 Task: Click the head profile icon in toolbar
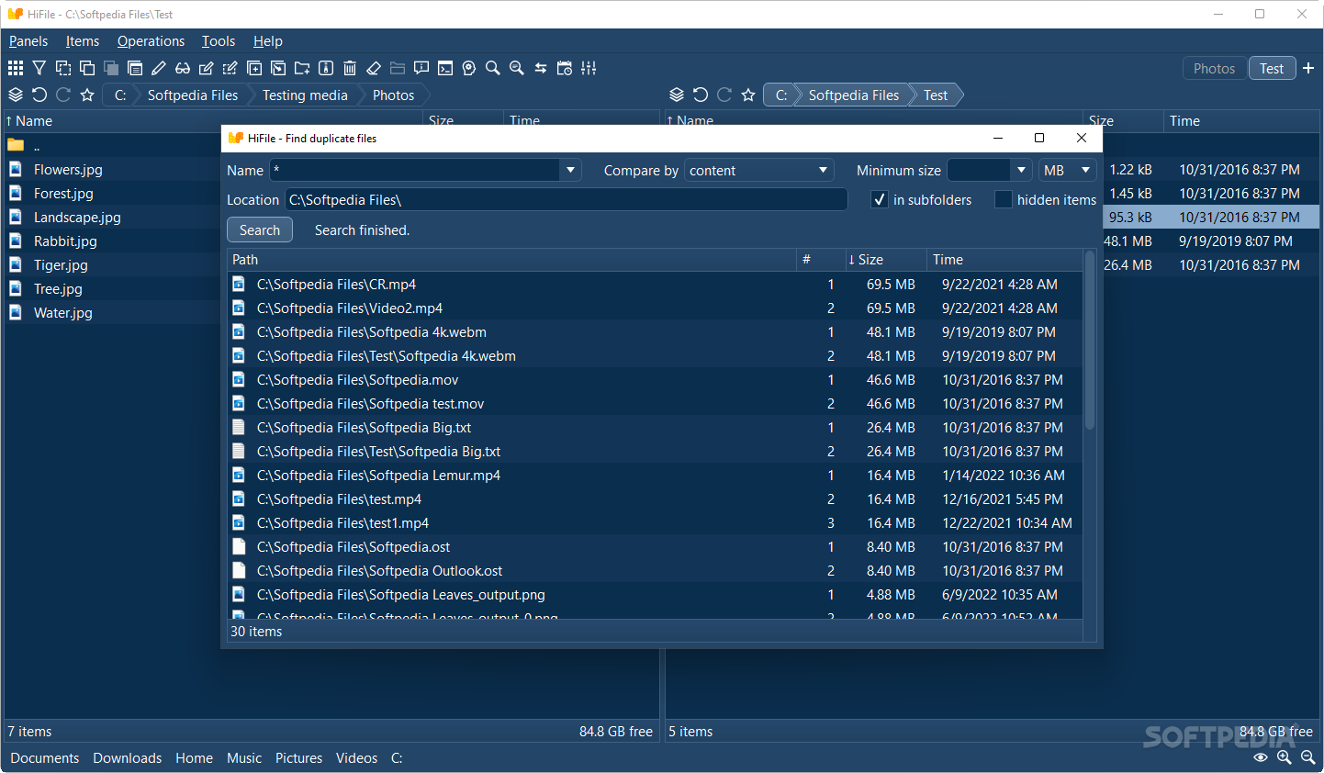point(469,68)
